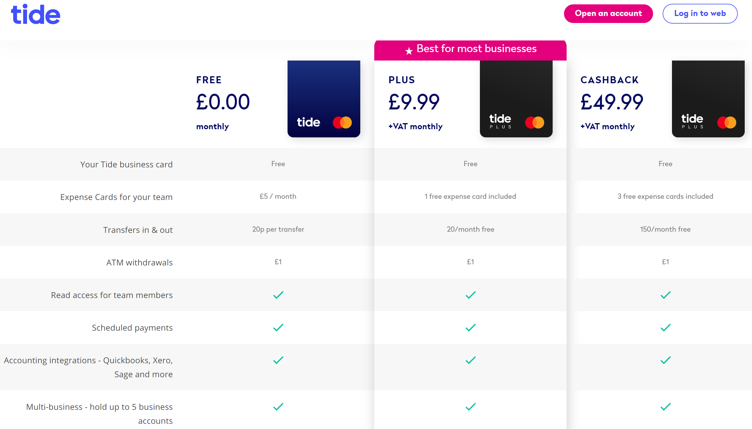Click the Open an account button
The width and height of the screenshot is (752, 429).
coord(608,14)
